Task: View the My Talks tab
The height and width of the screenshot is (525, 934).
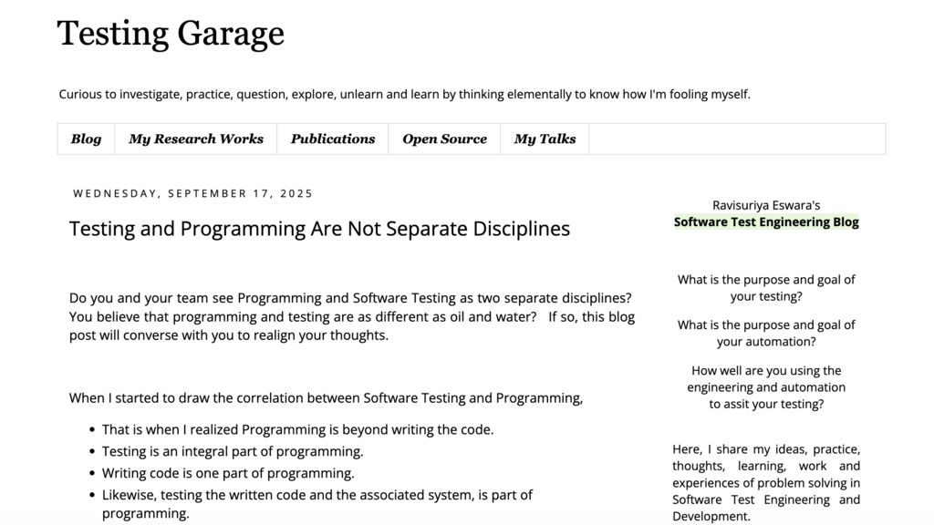Action: pos(544,139)
